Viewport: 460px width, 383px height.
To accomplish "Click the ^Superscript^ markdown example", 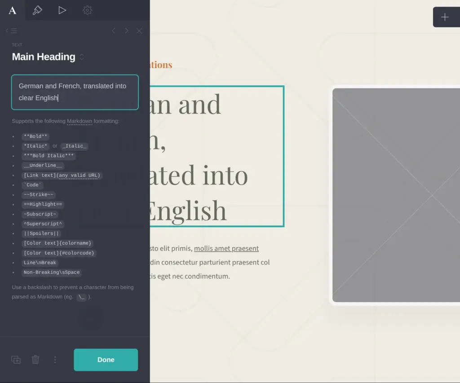I will (x=43, y=224).
